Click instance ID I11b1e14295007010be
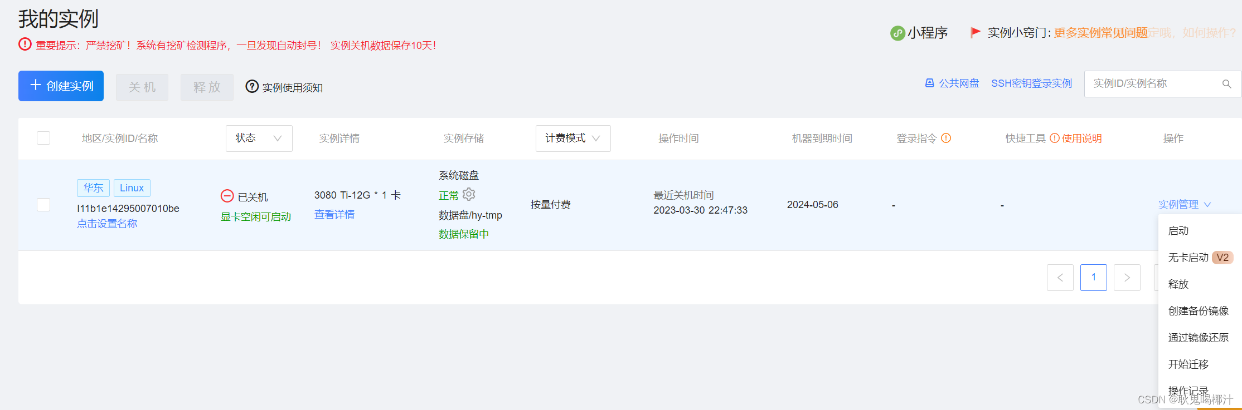 pos(128,209)
